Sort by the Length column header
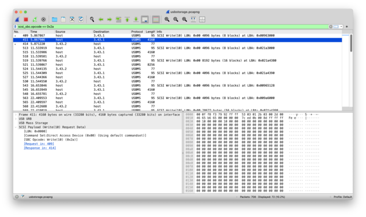366x217 pixels. point(150,32)
